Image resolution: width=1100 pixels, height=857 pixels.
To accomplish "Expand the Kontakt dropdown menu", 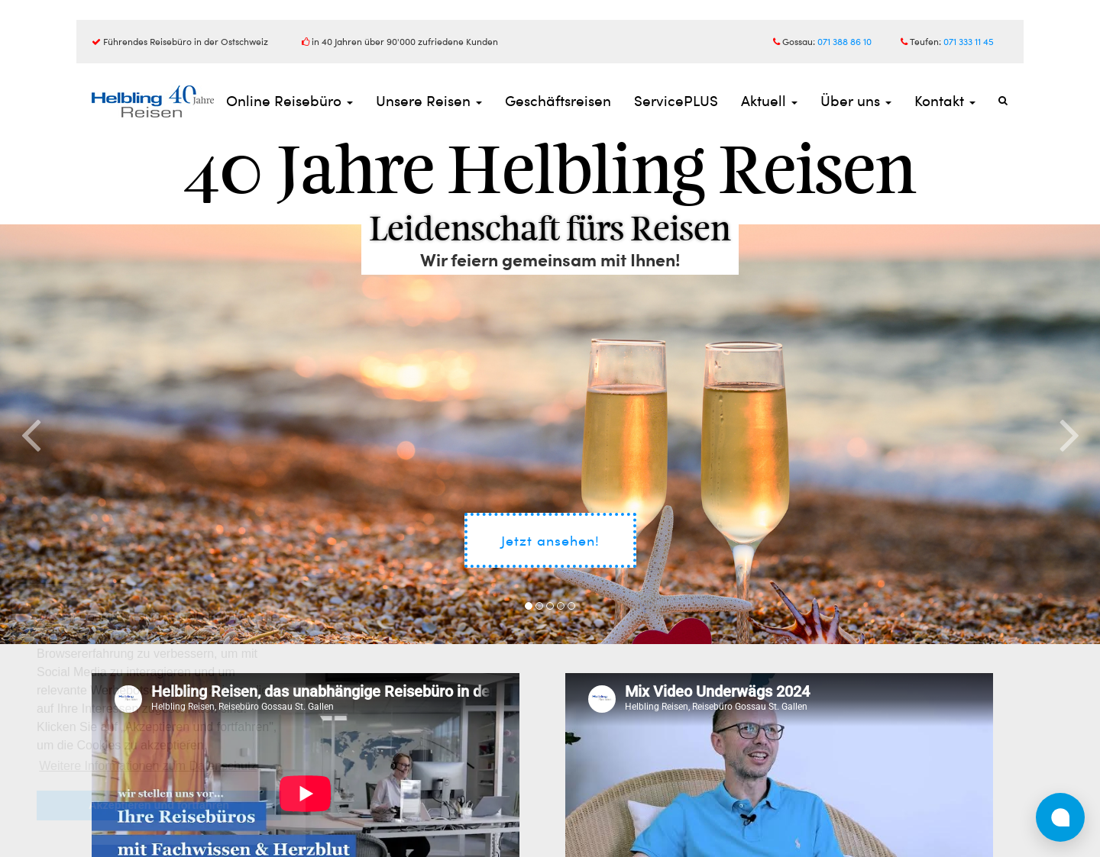I will coord(945,101).
